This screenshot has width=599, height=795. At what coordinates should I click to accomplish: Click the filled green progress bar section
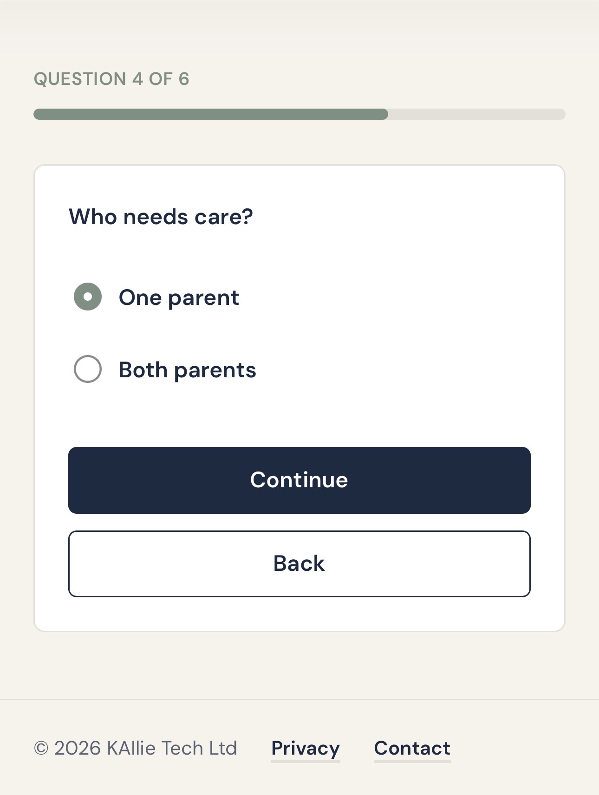click(x=211, y=114)
